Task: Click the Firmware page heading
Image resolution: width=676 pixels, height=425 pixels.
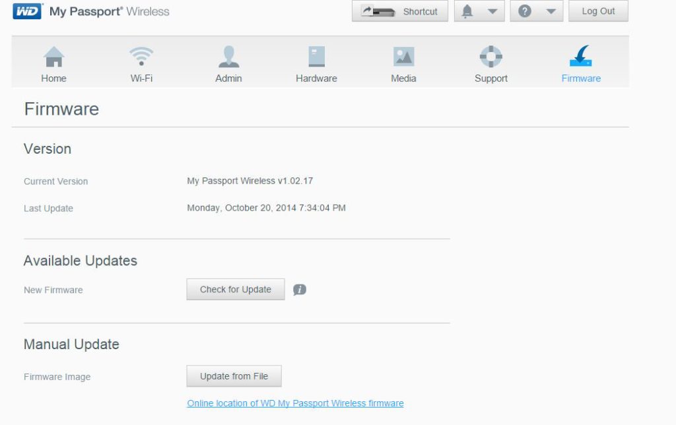Action: click(61, 109)
